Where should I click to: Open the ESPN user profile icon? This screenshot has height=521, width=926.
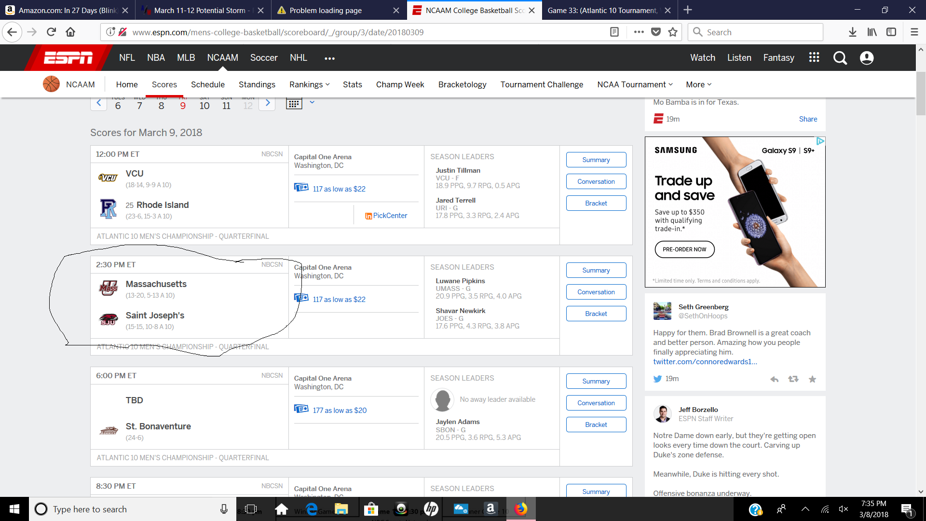[867, 58]
